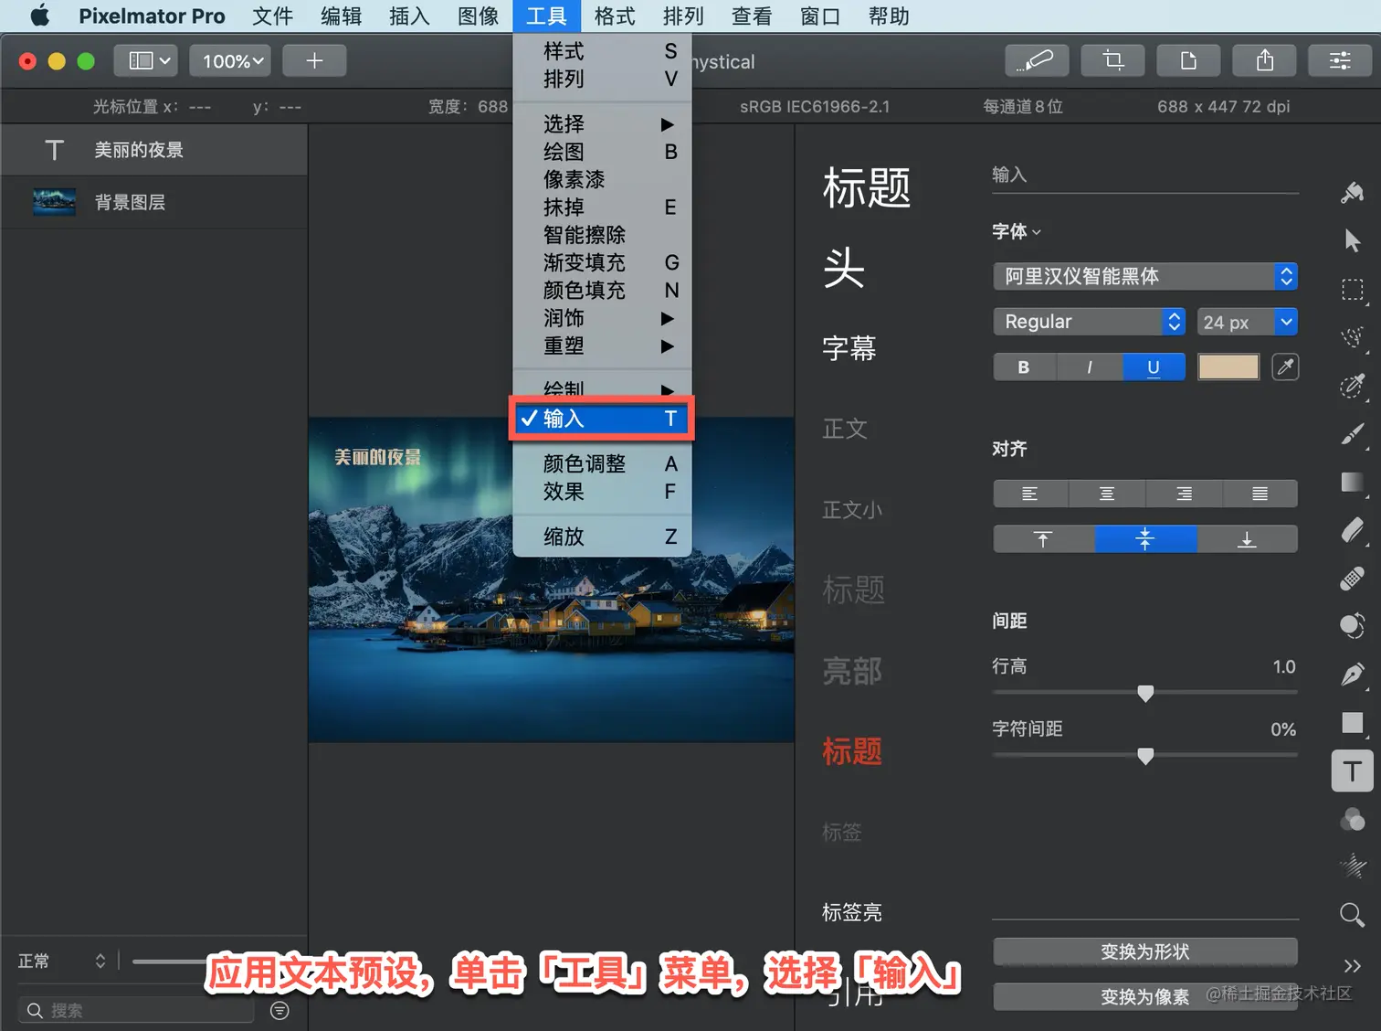
Task: Click the Add plus button in toolbar
Action: tap(314, 60)
